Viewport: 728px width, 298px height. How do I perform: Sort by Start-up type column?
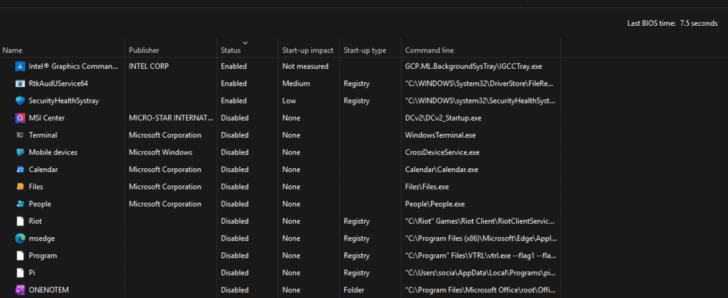pos(365,50)
